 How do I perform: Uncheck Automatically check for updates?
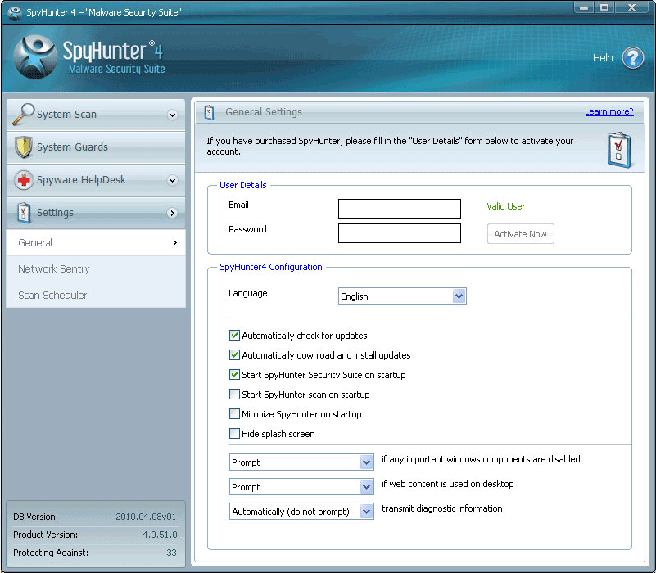(x=235, y=336)
